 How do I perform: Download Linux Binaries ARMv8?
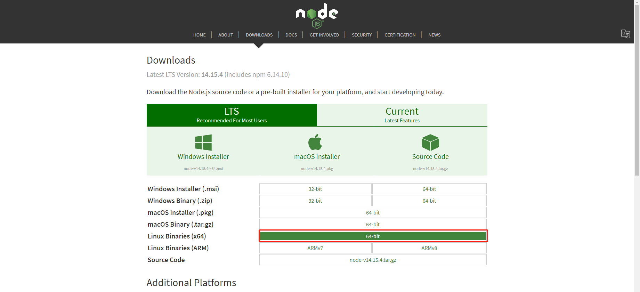pos(429,248)
